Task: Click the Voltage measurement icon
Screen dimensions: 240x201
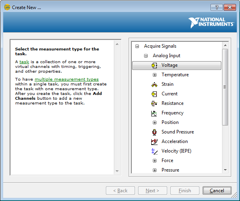Action: click(x=154, y=66)
